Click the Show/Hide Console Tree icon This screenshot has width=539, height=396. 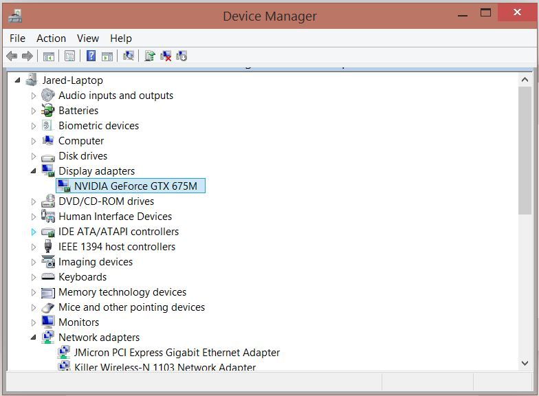(49, 56)
